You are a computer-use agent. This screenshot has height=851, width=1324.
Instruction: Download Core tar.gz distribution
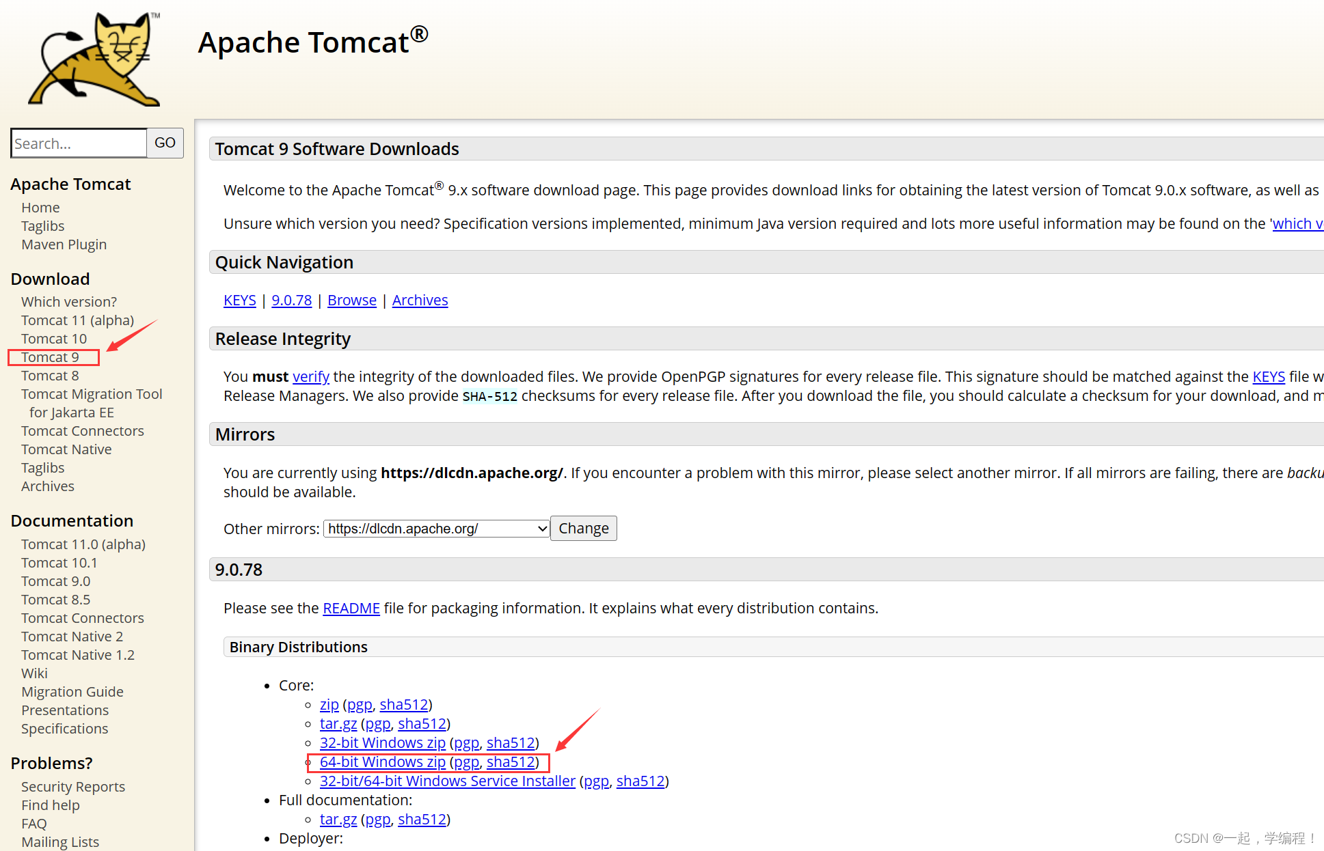(338, 723)
